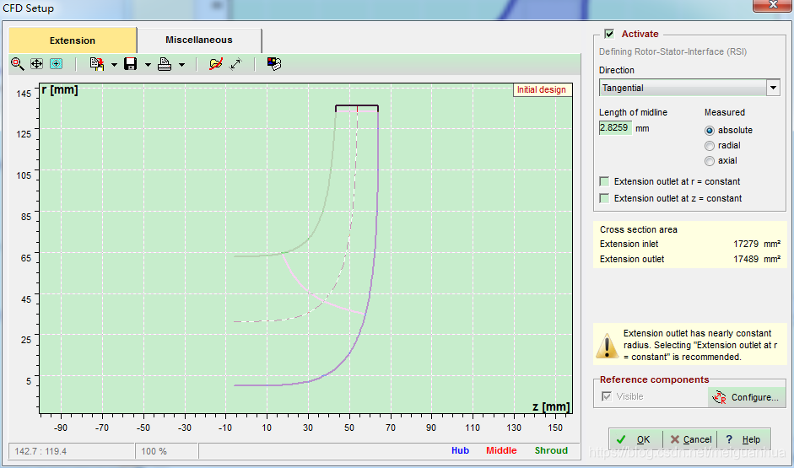
Task: Select the absolute measurement radio button
Action: pyautogui.click(x=710, y=131)
